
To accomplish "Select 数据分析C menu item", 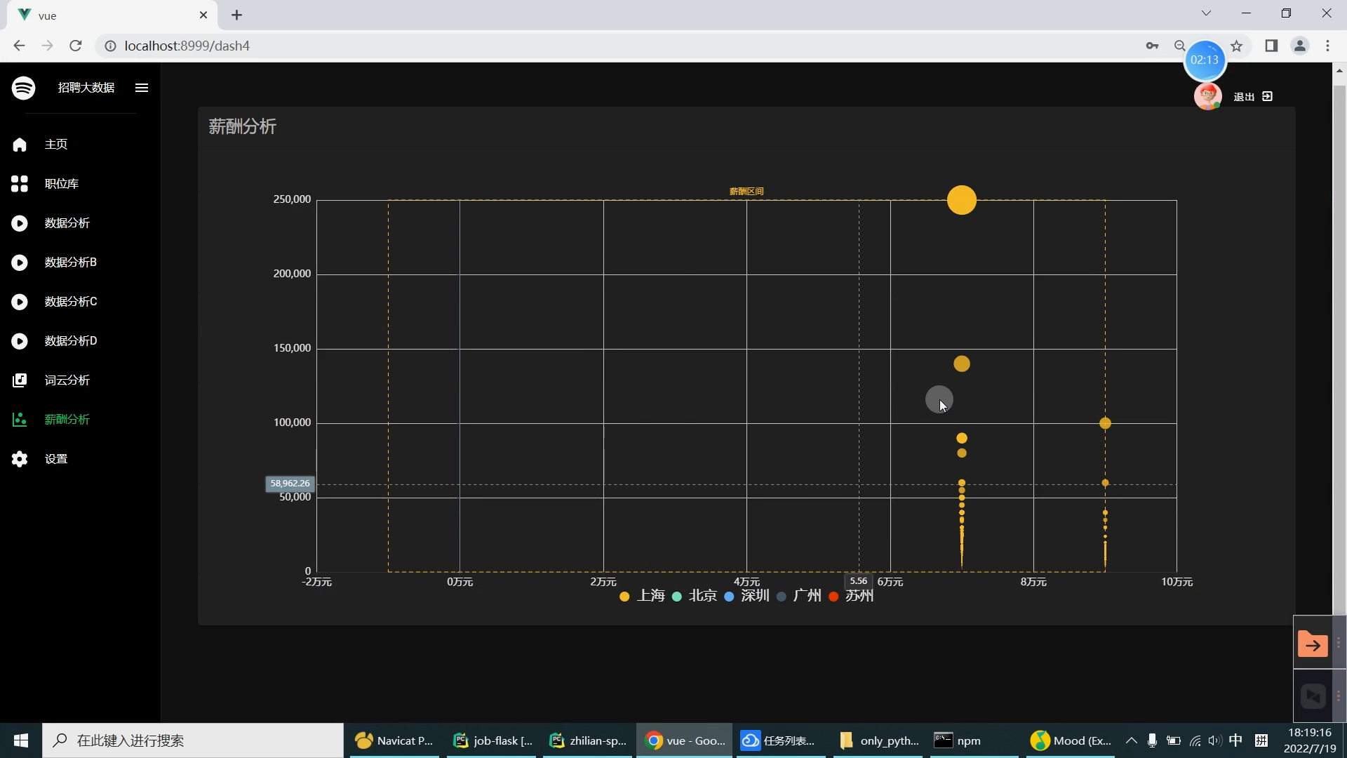I will [70, 302].
